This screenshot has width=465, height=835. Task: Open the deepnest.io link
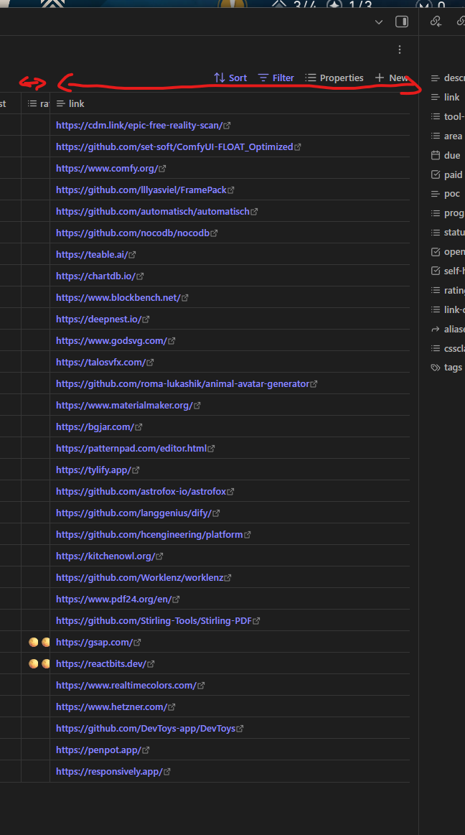[x=98, y=319]
